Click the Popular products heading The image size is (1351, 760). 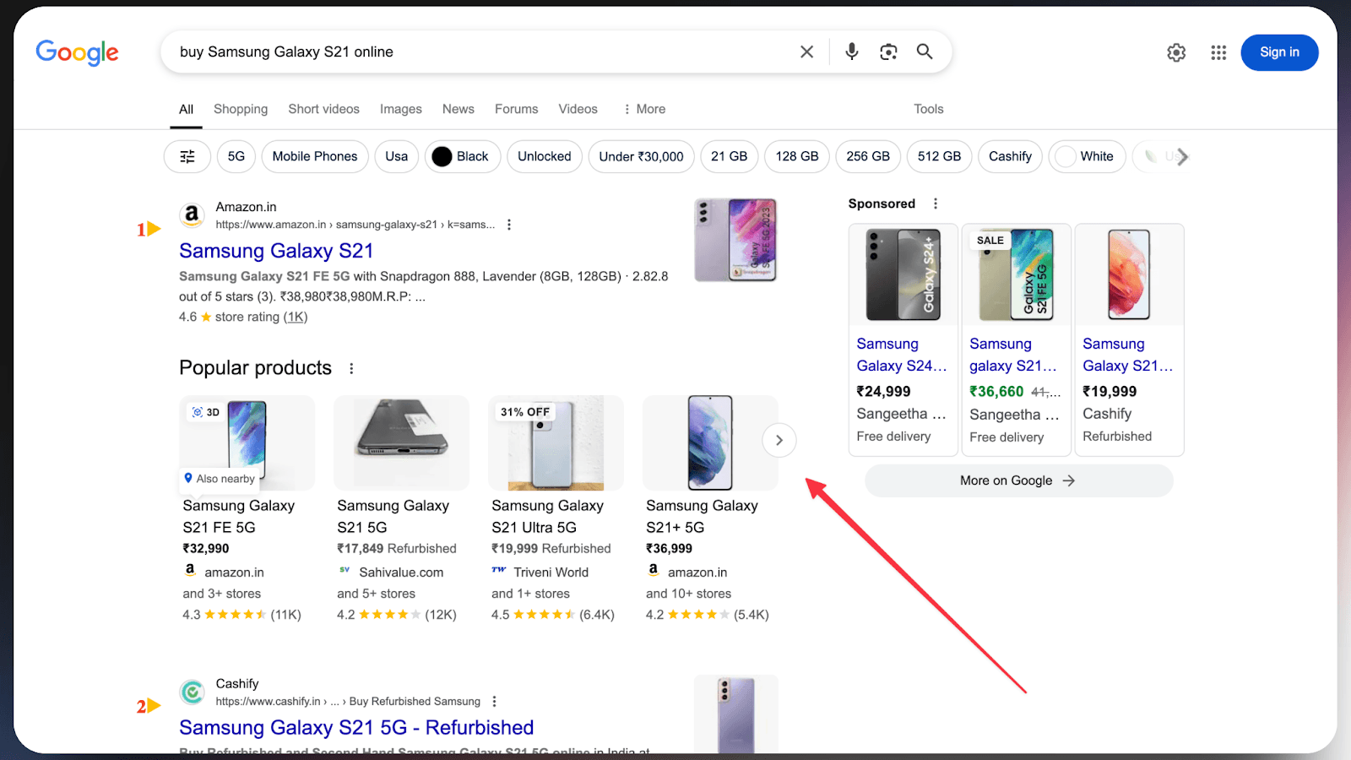(x=255, y=368)
